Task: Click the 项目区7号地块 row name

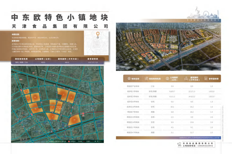Action: (x=133, y=112)
